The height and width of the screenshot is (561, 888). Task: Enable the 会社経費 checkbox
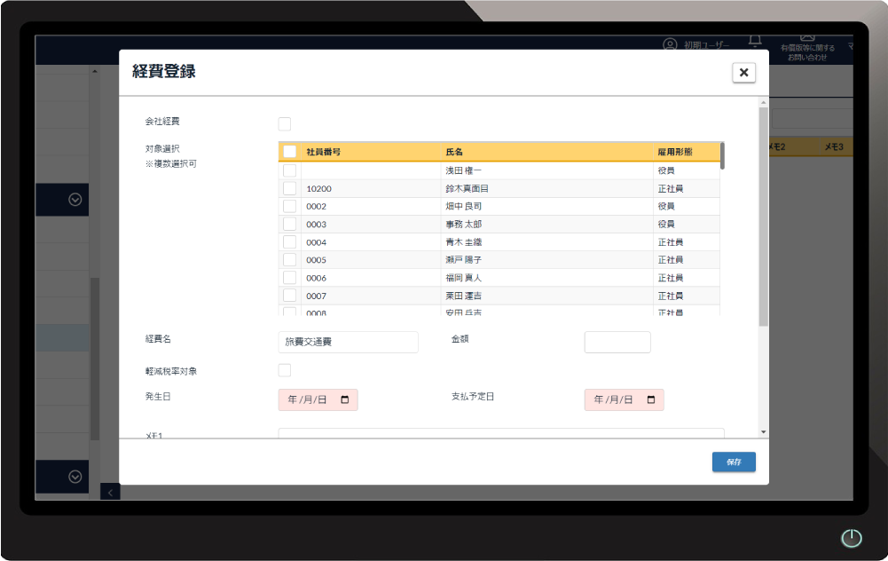(x=285, y=123)
